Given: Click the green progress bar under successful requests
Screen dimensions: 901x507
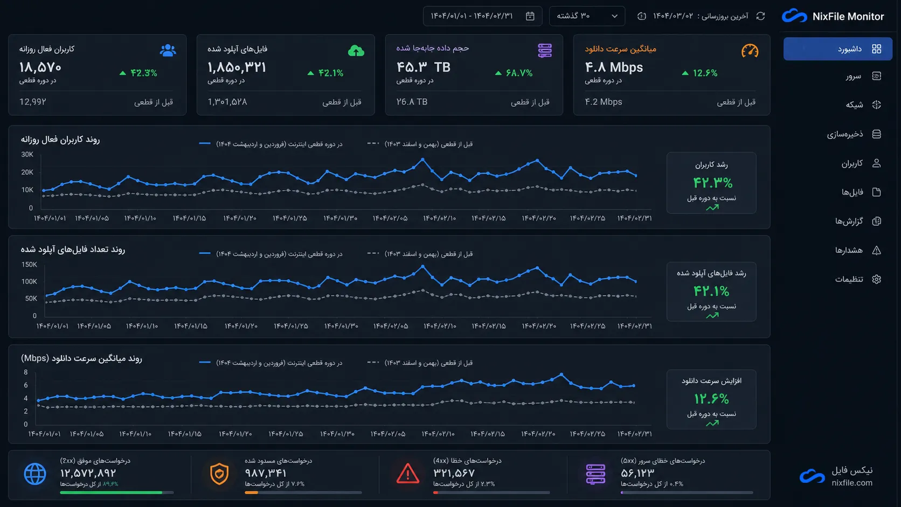Looking at the screenshot, I should [111, 492].
